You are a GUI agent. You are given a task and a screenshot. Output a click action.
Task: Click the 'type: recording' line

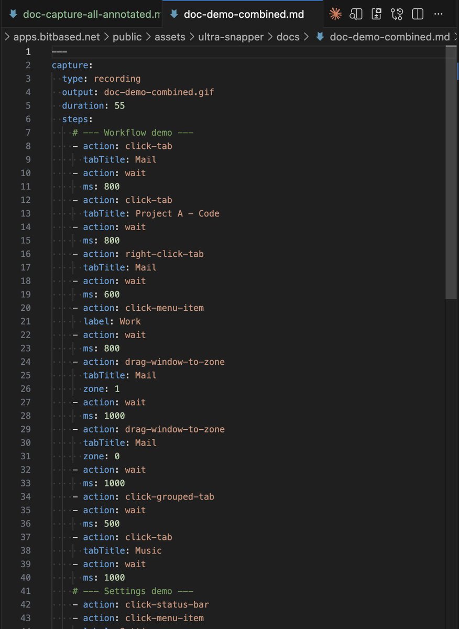point(101,79)
